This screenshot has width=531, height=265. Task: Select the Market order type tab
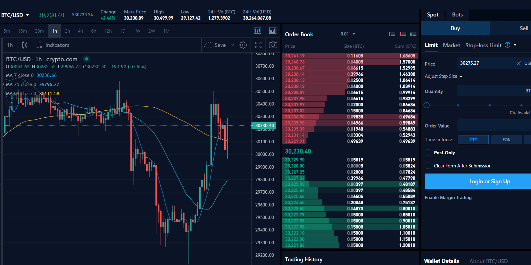(x=451, y=45)
